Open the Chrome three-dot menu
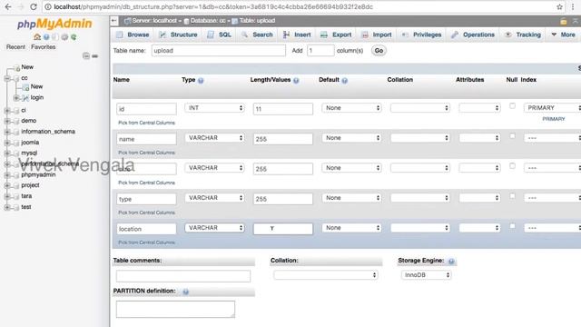The height and width of the screenshot is (327, 581). coord(573,6)
